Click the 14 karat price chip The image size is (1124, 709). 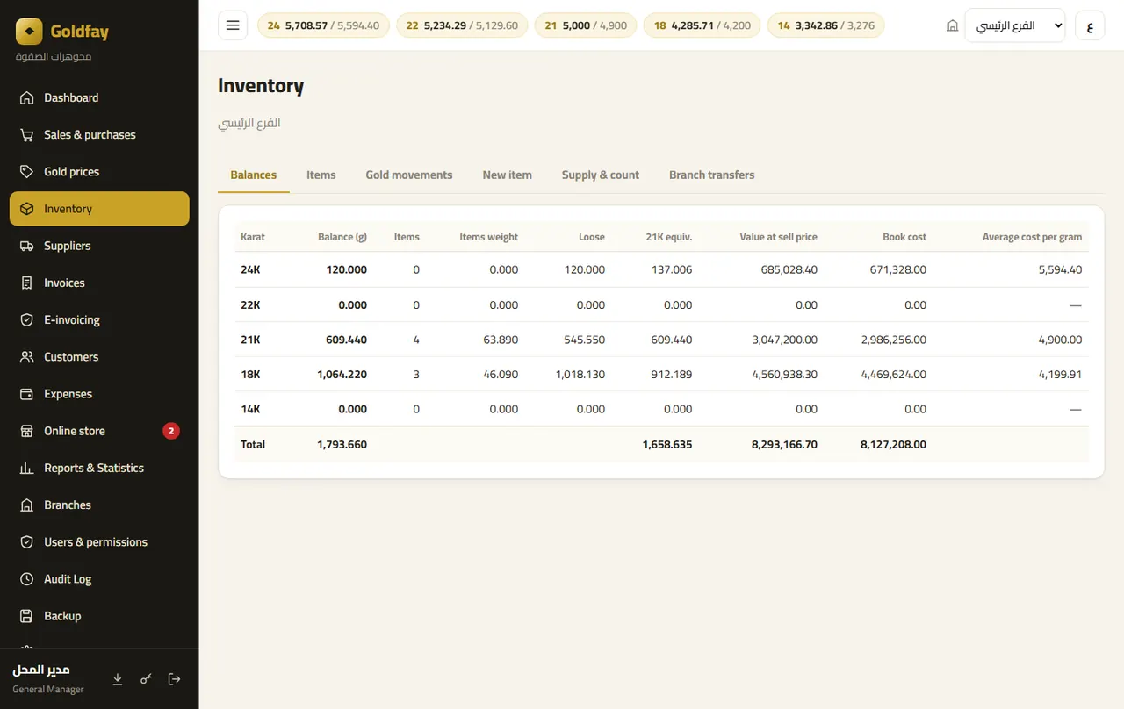(825, 25)
